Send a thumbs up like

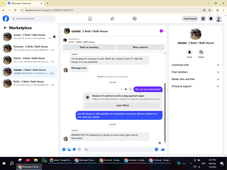(163, 150)
